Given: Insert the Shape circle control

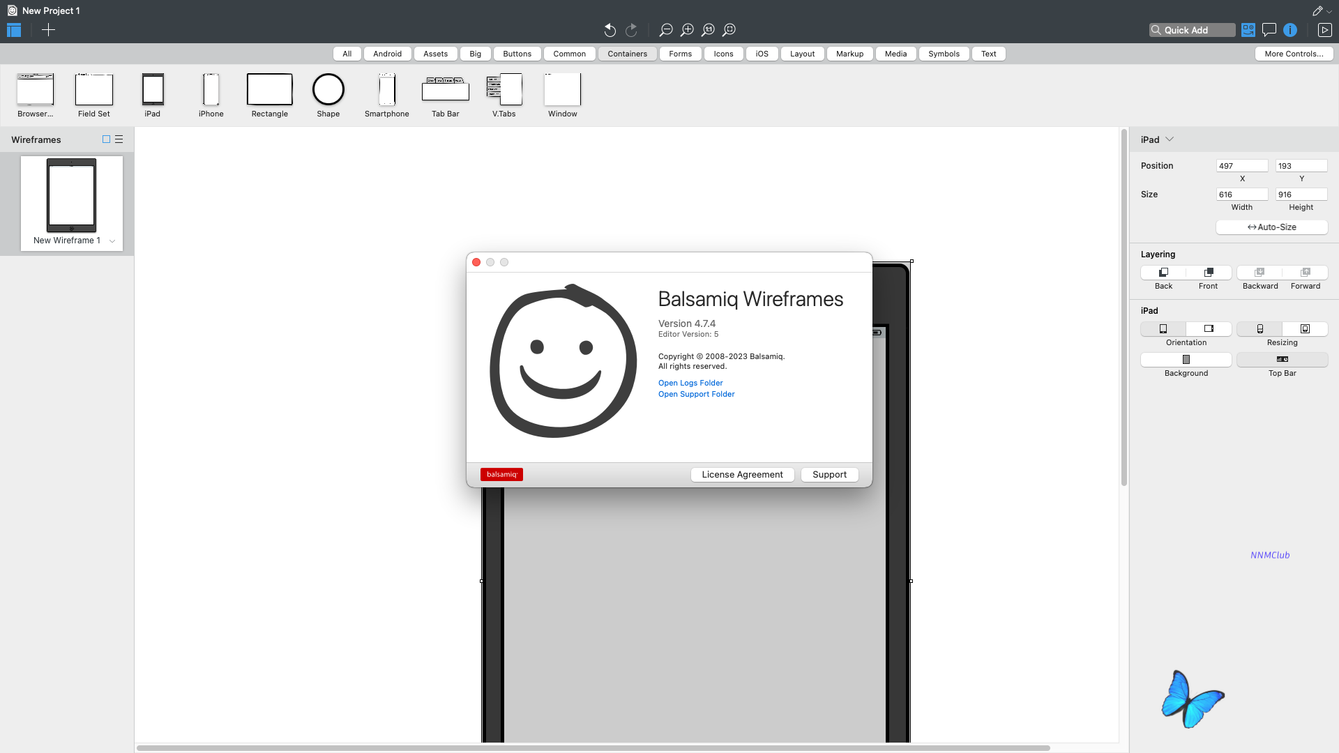Looking at the screenshot, I should (x=328, y=96).
